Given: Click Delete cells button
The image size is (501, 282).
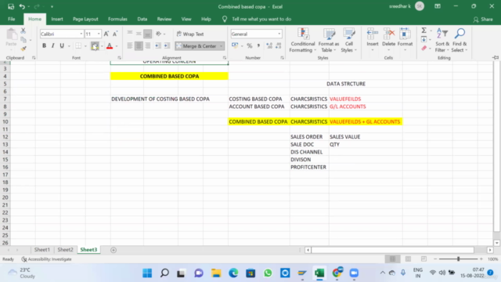Looking at the screenshot, I should pos(389,41).
